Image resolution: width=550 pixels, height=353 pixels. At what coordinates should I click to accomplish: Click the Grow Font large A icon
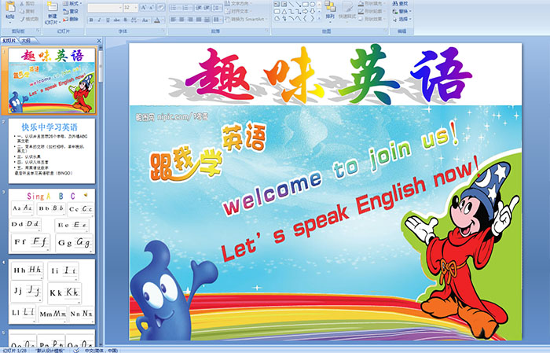(x=144, y=7)
